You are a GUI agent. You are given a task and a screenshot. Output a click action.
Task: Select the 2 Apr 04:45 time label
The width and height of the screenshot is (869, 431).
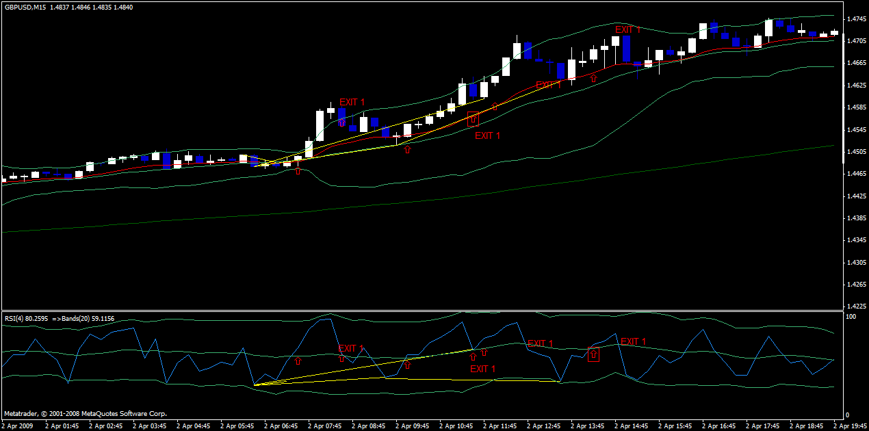pos(194,426)
